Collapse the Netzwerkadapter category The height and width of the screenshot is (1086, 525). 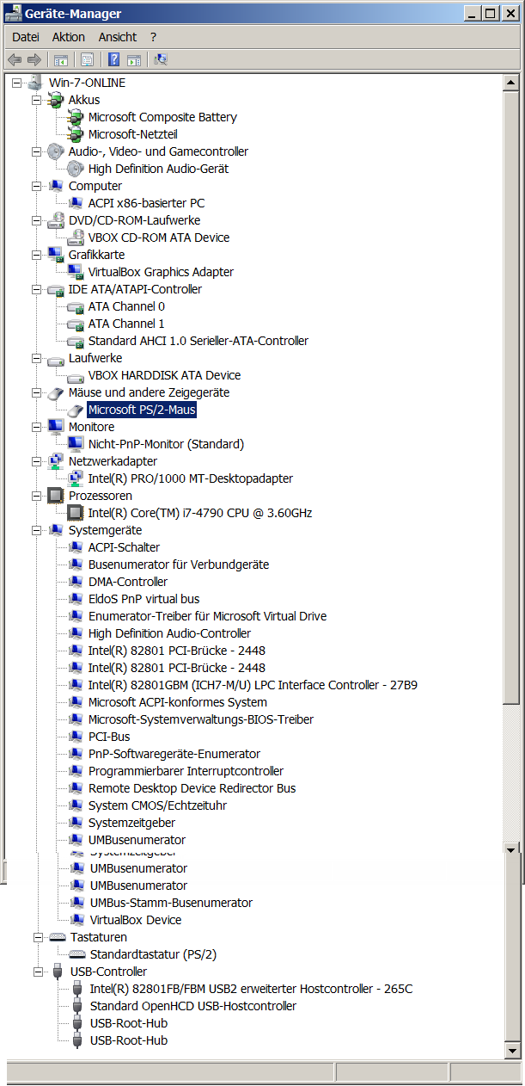(36, 461)
